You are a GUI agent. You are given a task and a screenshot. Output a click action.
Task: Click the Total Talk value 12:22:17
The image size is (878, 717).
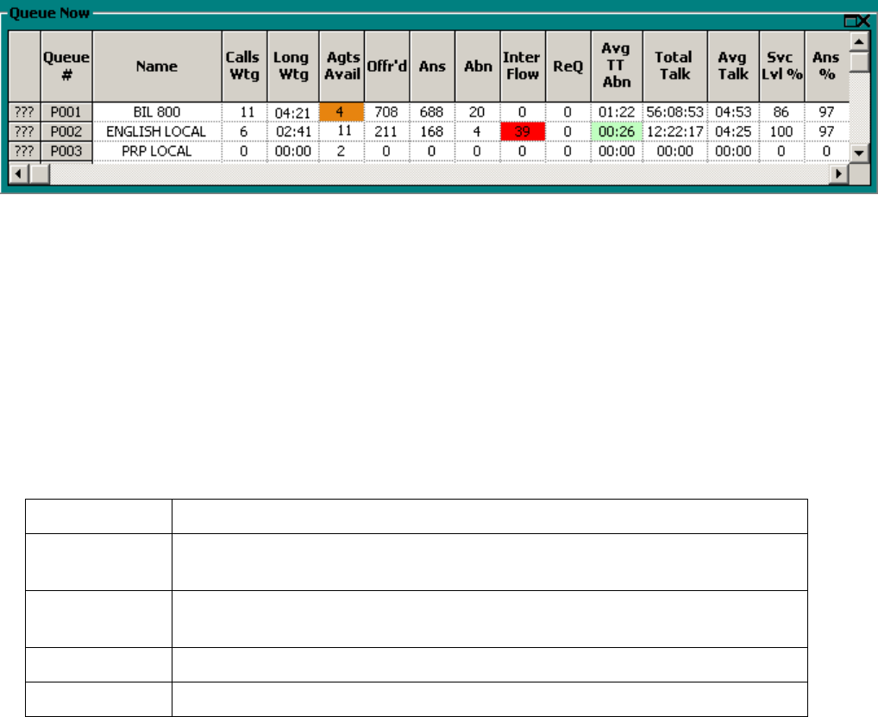(675, 132)
